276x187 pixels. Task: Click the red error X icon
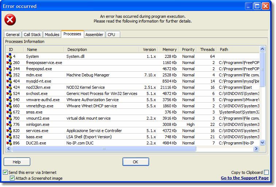point(10,20)
